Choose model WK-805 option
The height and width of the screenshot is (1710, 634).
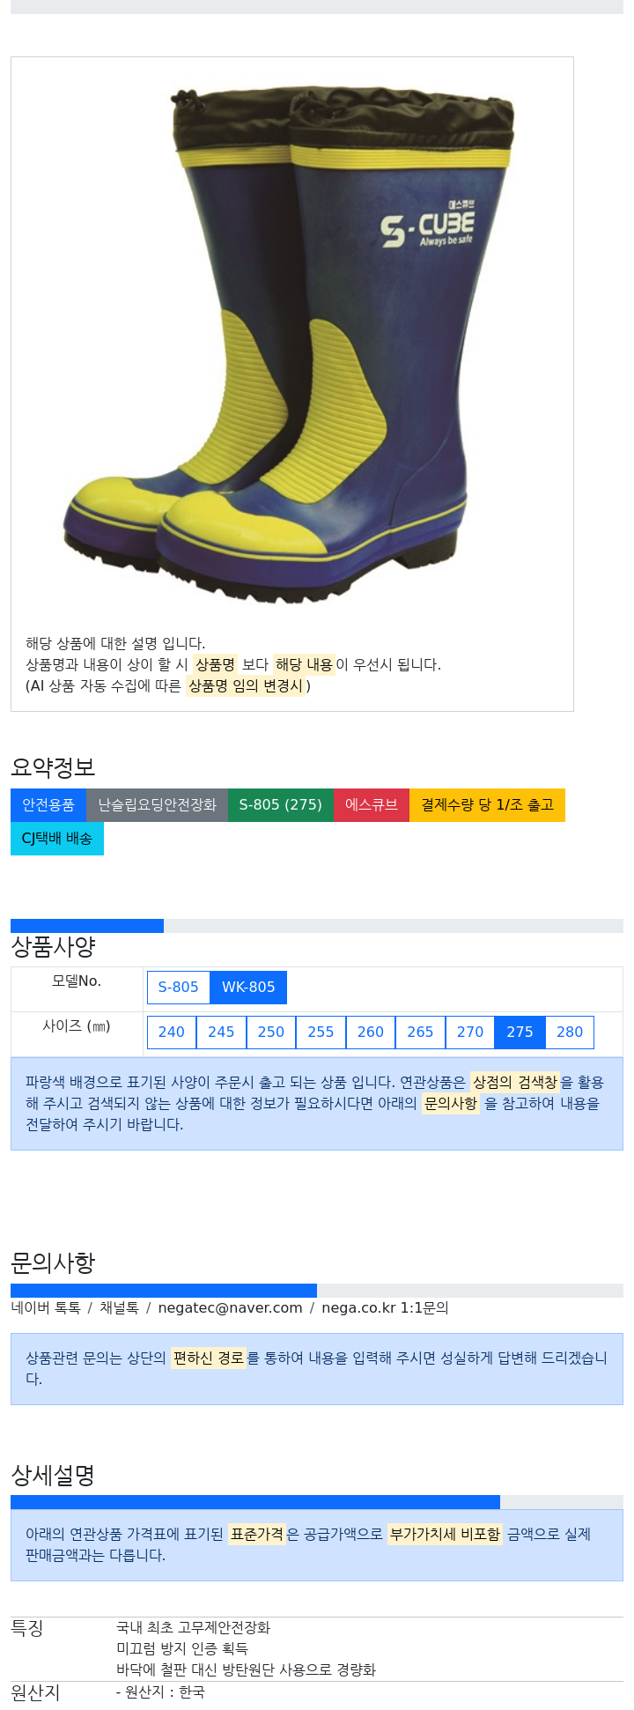click(x=248, y=988)
